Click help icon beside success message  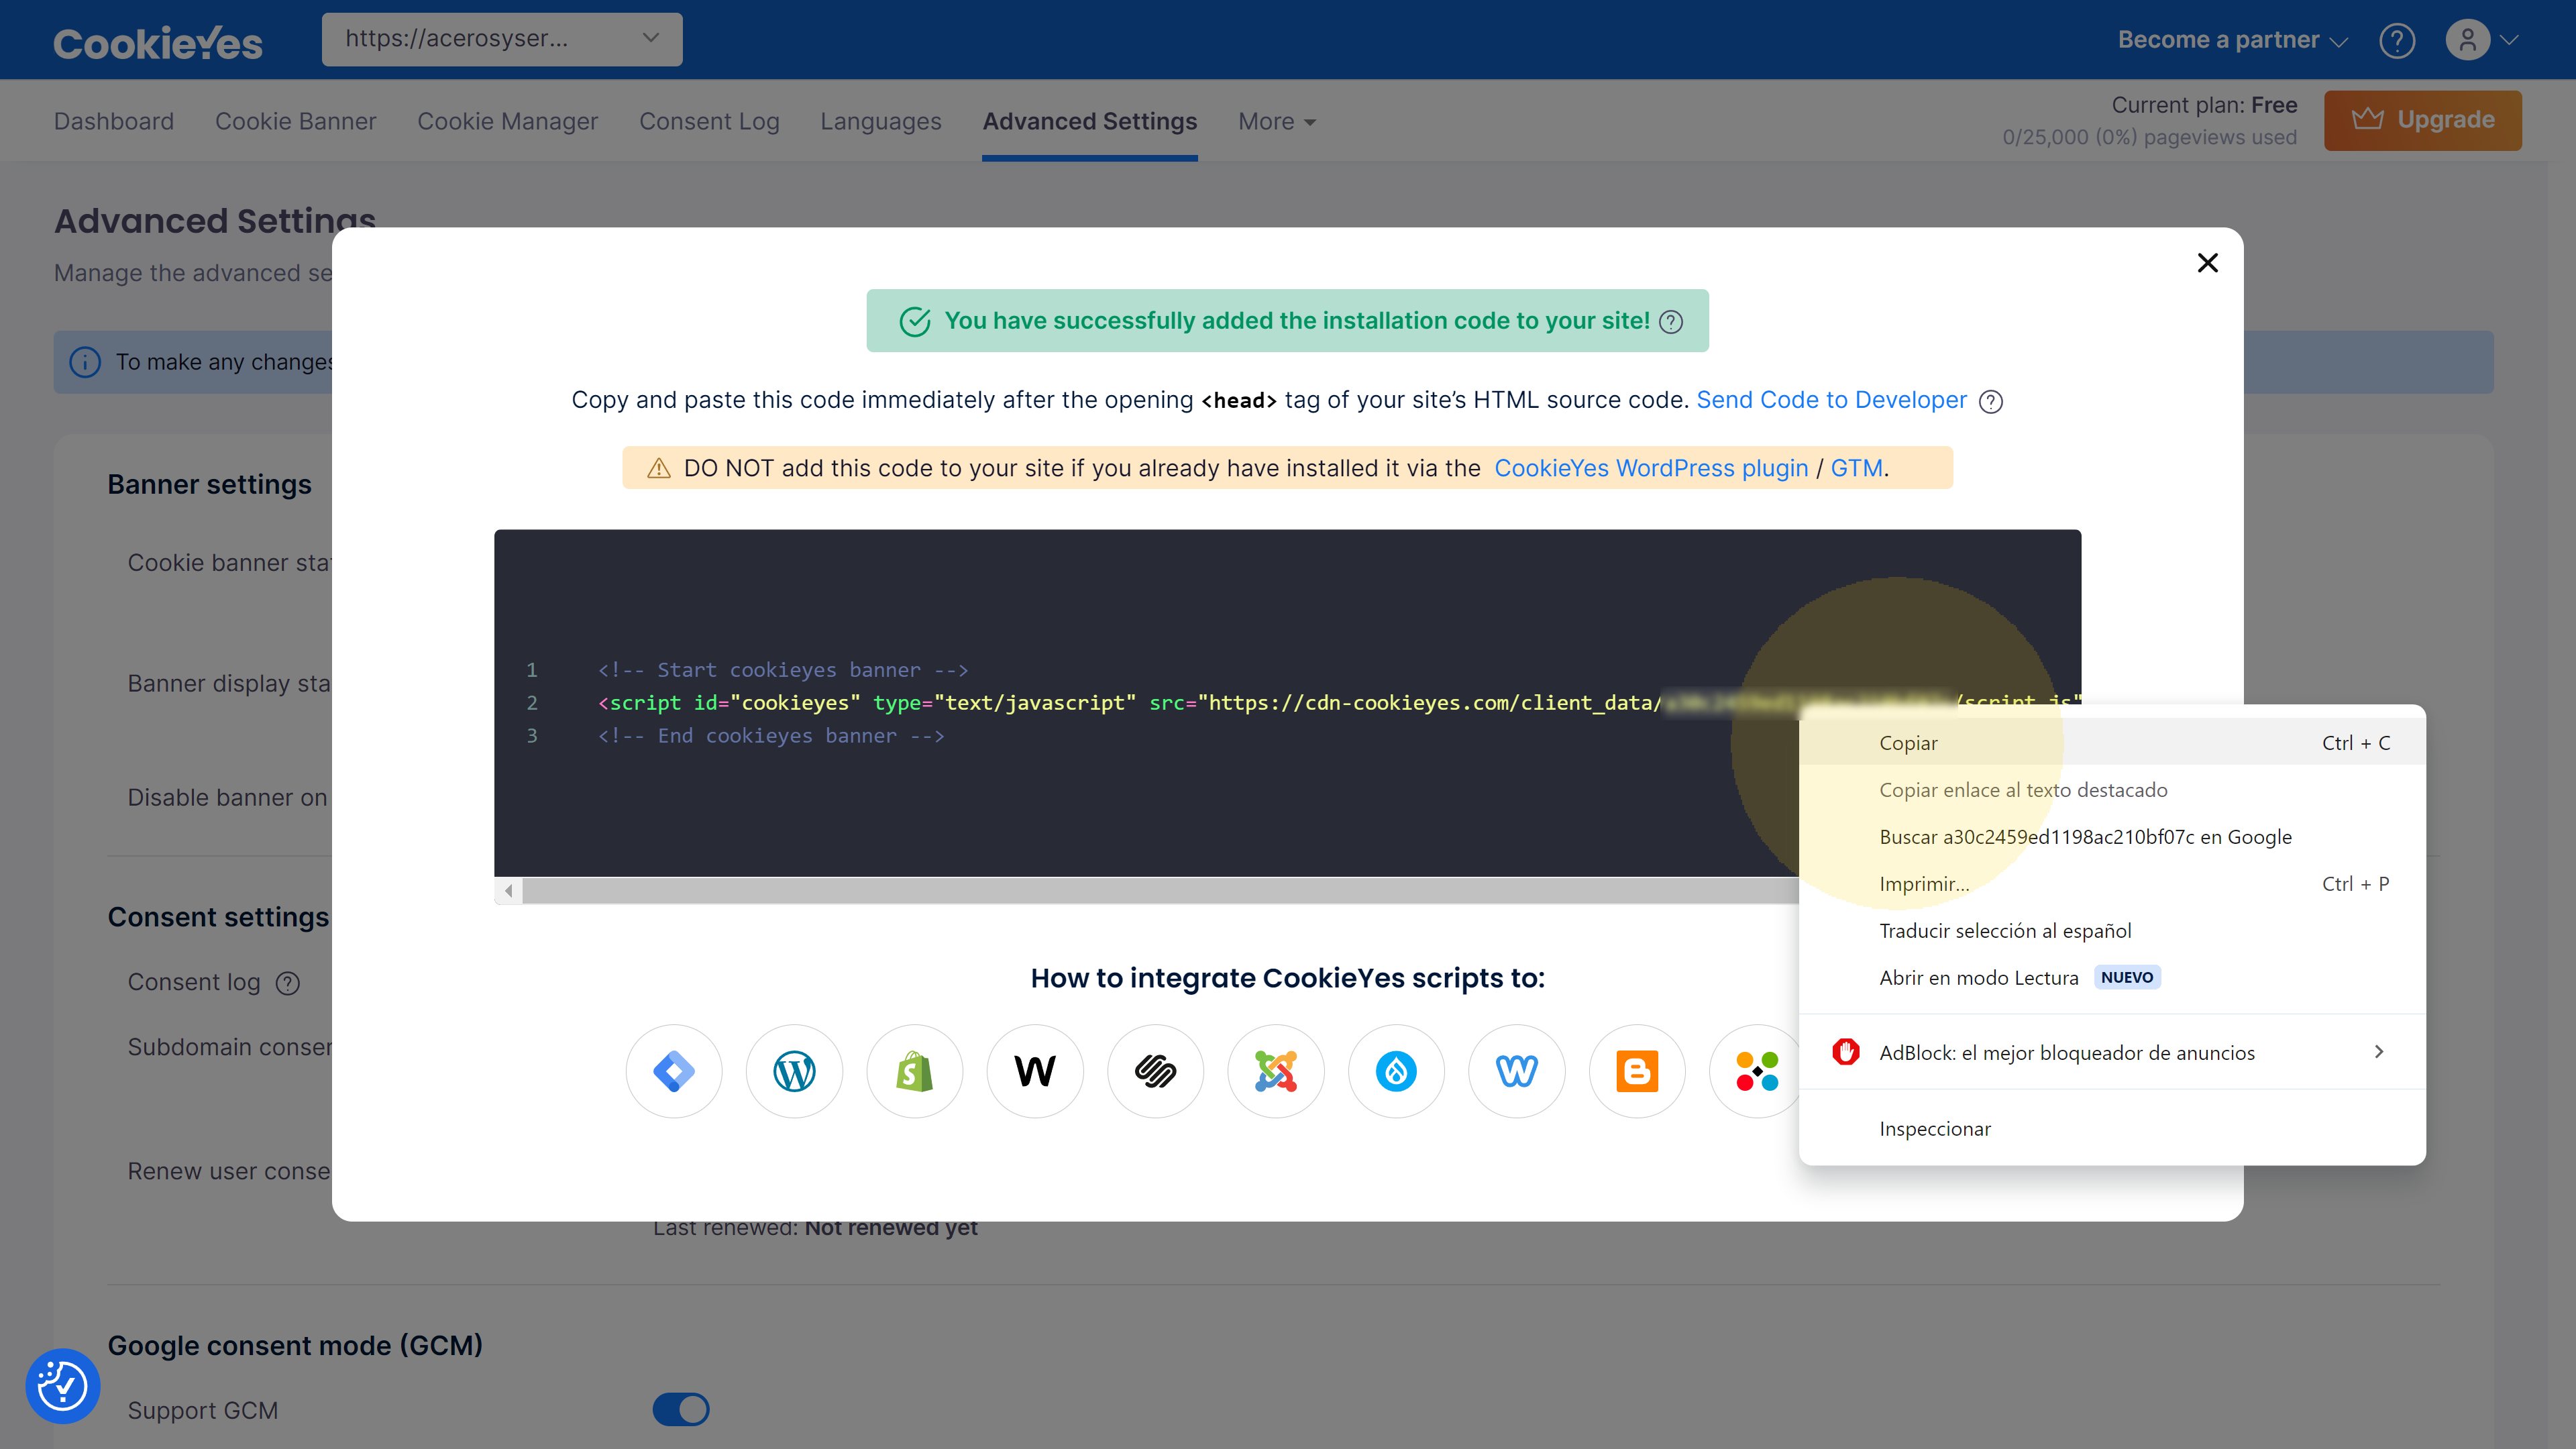pos(1671,321)
